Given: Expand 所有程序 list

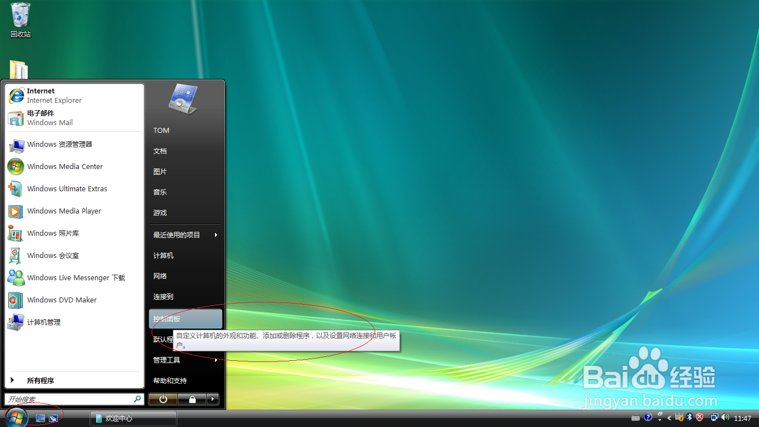Looking at the screenshot, I should click(x=74, y=381).
